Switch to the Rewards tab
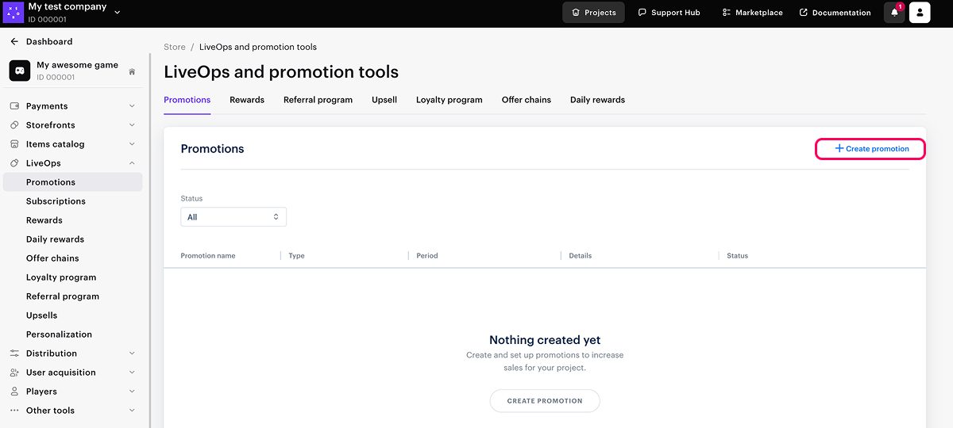The height and width of the screenshot is (428, 953). [x=247, y=100]
